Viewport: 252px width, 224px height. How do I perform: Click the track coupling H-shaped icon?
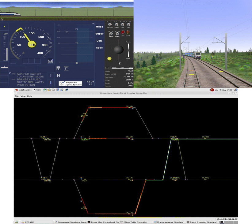point(58,75)
